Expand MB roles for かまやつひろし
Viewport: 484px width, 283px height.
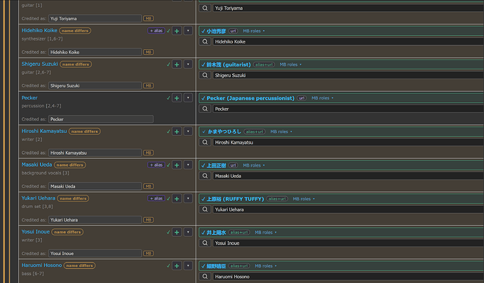coord(281,132)
